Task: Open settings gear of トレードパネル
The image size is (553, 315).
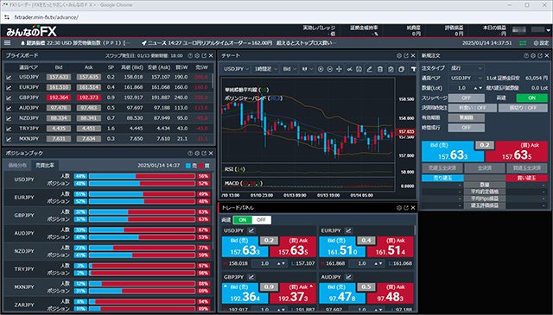Action: [x=399, y=208]
